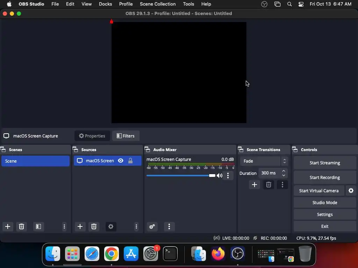The height and width of the screenshot is (268, 358).
Task: Open Spotlight search in menu bar
Action: click(289, 4)
